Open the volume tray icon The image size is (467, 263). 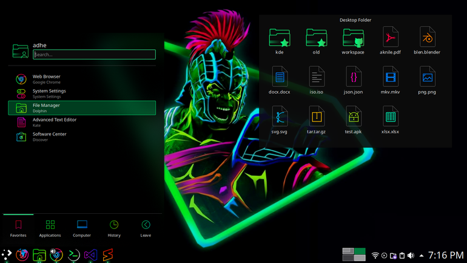click(x=411, y=256)
